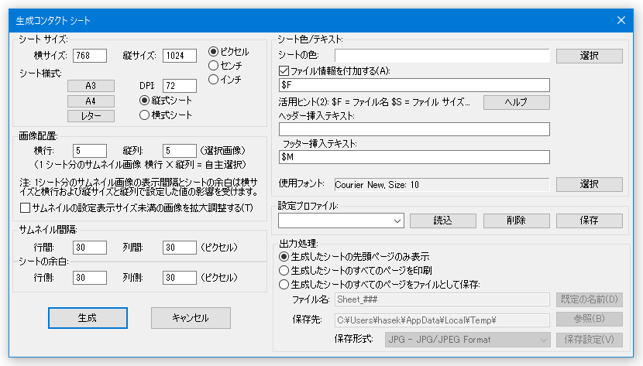Close the 生成コンタクトシート dialog

(621, 20)
